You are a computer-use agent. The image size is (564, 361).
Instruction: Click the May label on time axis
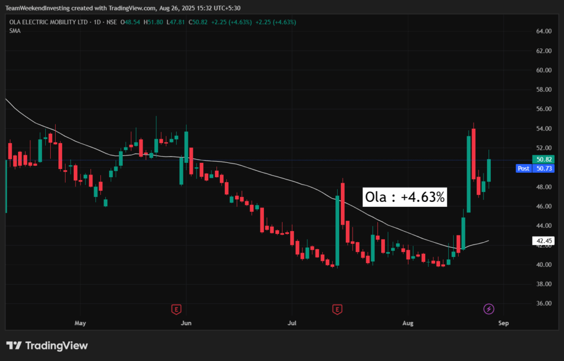[x=80, y=323]
